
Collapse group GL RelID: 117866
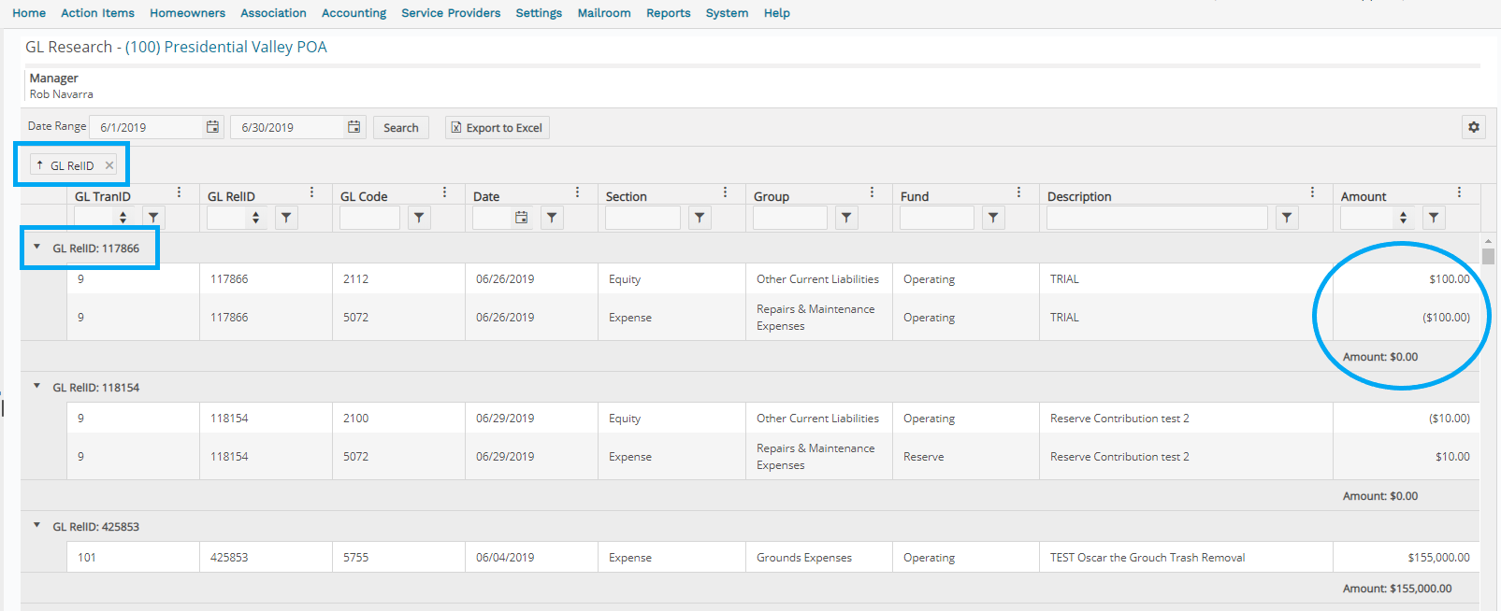[37, 248]
